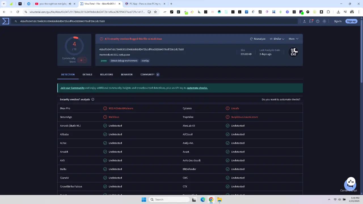Toggle the light/dark theme sun icon
This screenshot has height=204, width=363.
324,21
